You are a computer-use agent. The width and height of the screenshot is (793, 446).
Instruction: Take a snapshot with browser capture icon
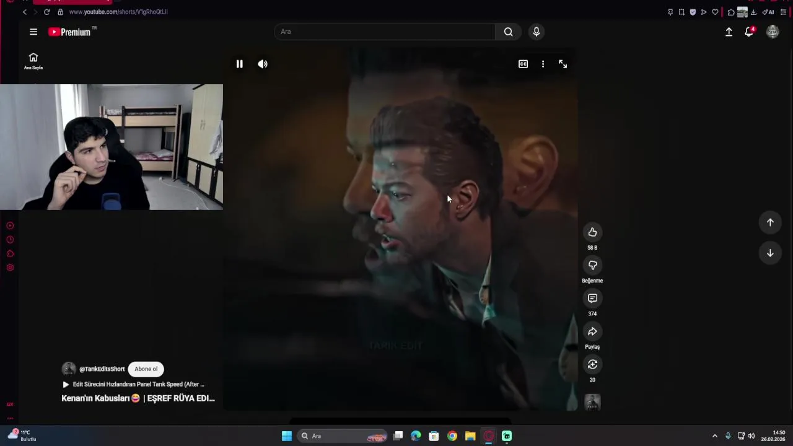pos(681,12)
